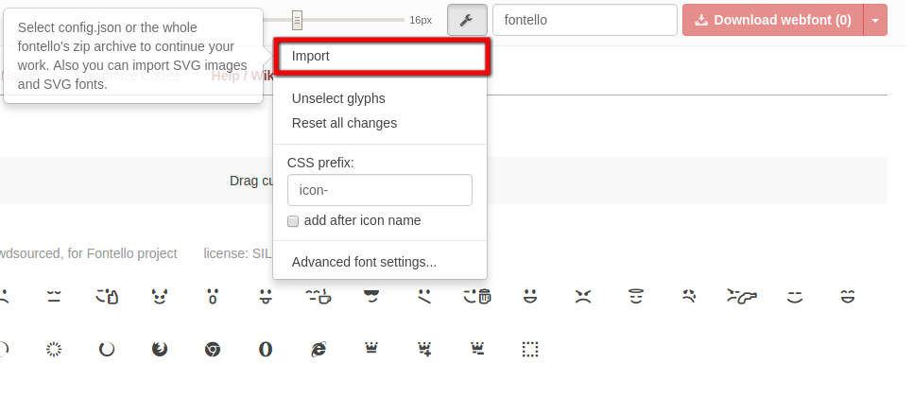Image resolution: width=913 pixels, height=398 pixels.
Task: Select the sunglasses emoticon glyph
Action: [x=371, y=297]
